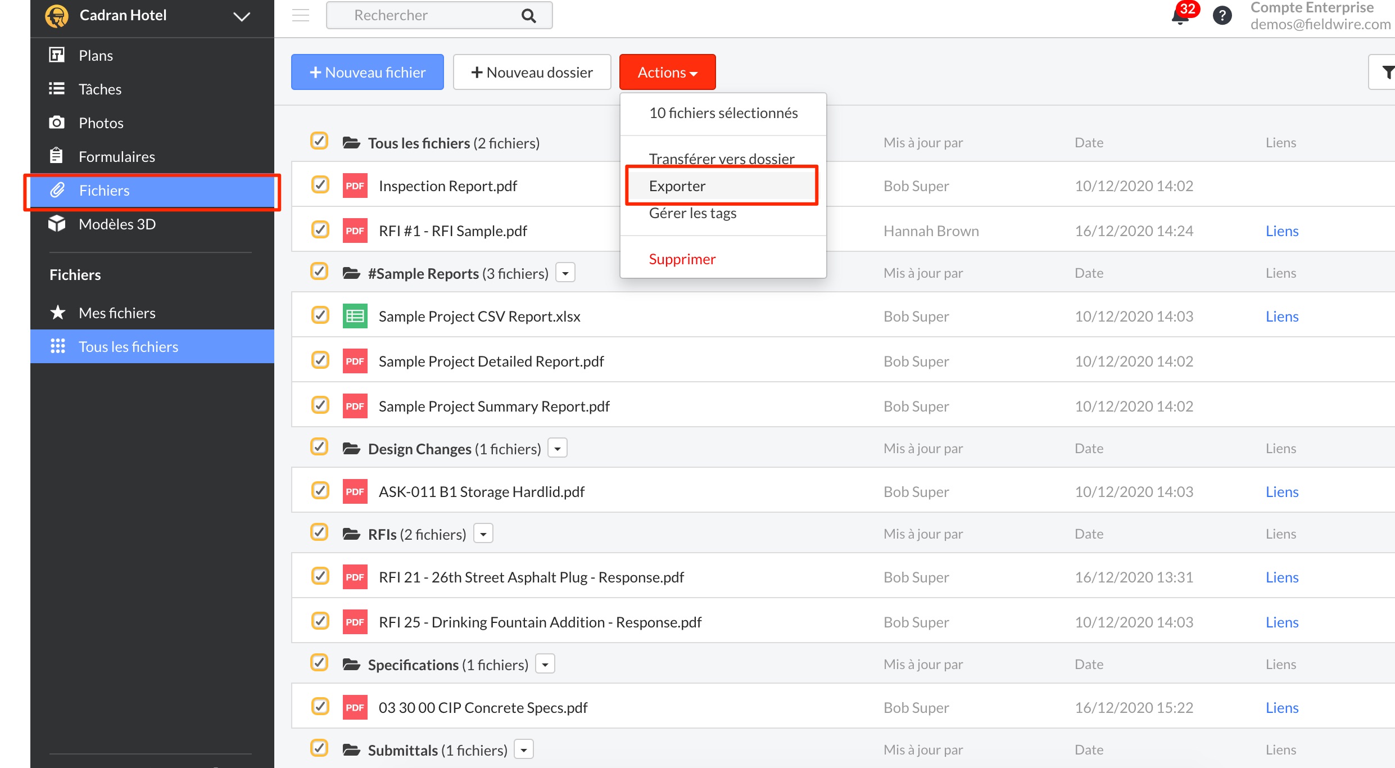
Task: Click the Nouveau fichier button
Action: pos(368,72)
